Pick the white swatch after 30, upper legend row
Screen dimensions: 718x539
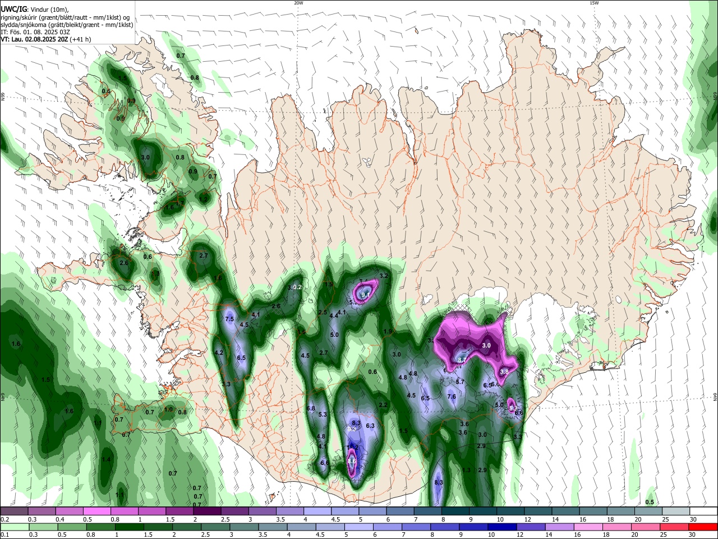click(x=704, y=511)
